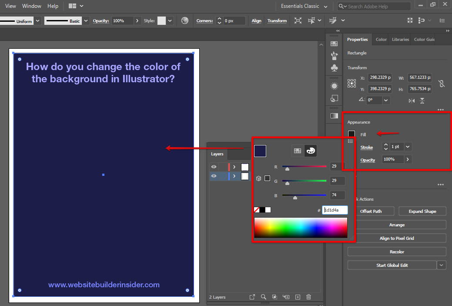Toggle constrain width and height proportions link

point(442,84)
